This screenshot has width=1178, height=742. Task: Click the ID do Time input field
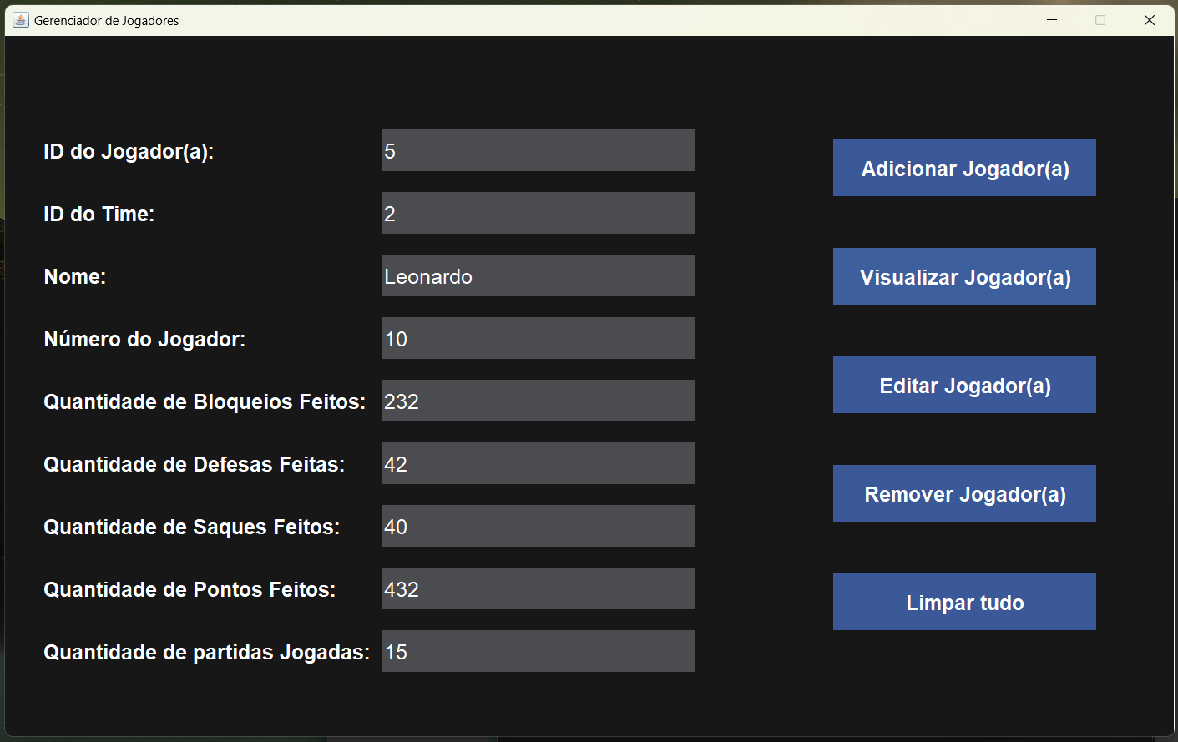coord(538,213)
